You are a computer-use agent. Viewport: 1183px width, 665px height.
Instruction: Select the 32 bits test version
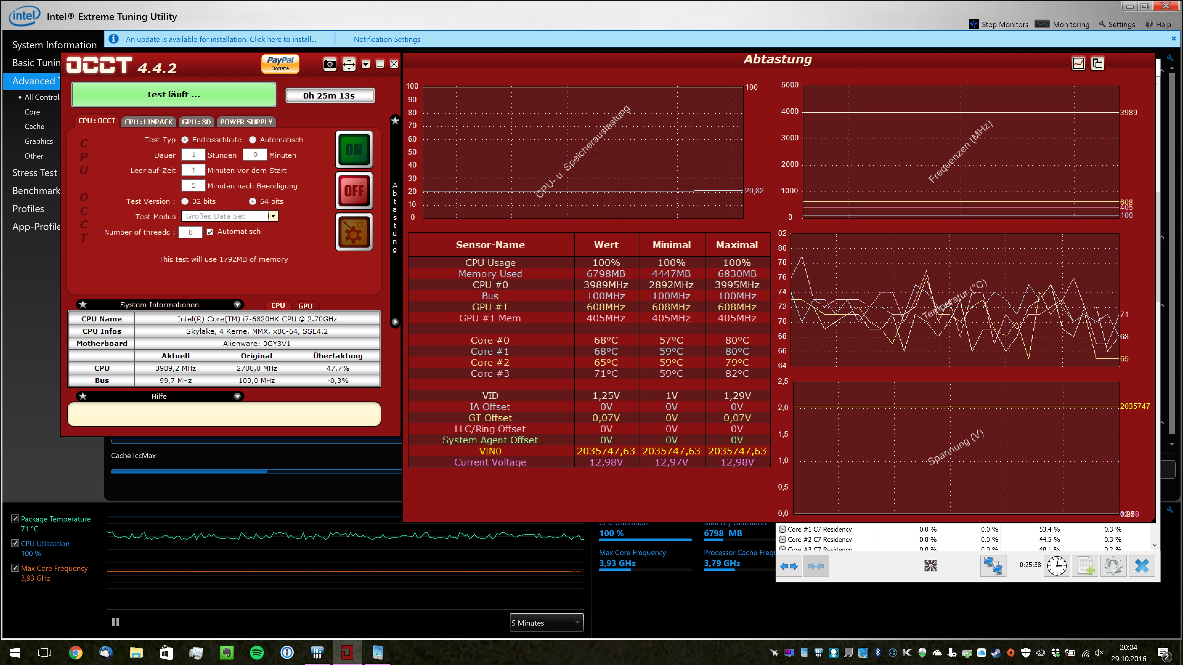(x=185, y=201)
